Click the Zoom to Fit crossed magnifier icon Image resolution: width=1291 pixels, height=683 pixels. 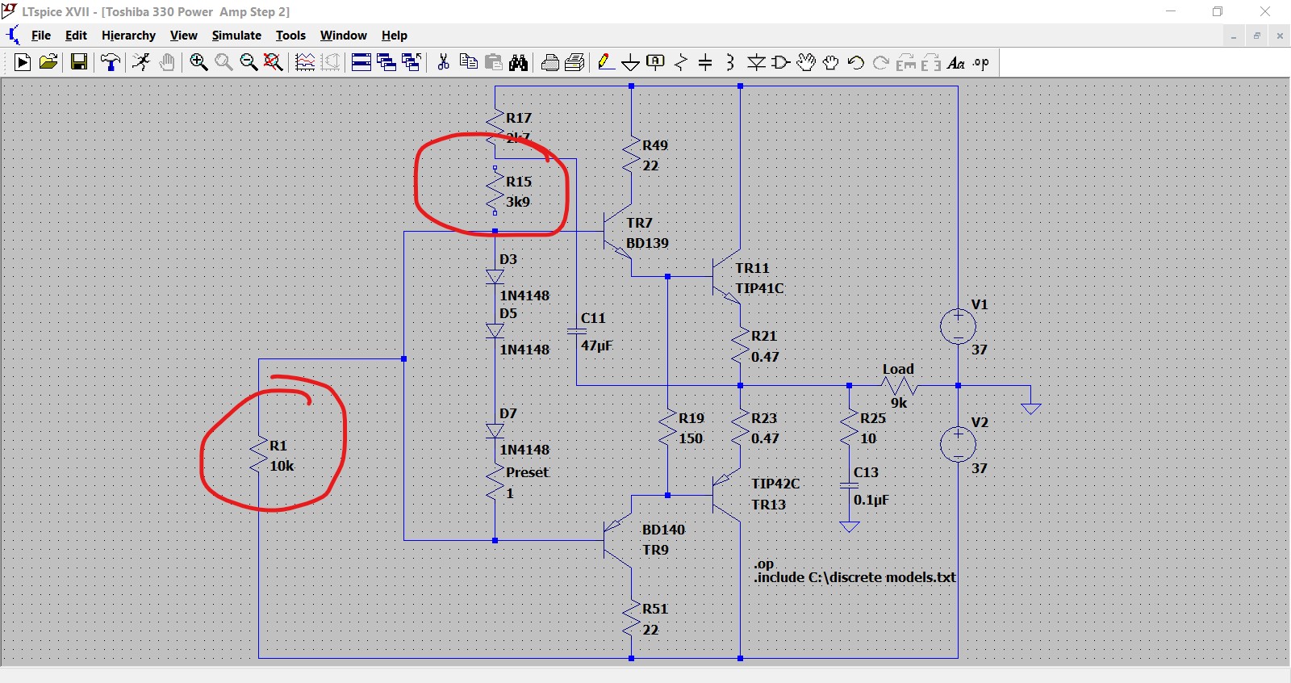pyautogui.click(x=274, y=62)
